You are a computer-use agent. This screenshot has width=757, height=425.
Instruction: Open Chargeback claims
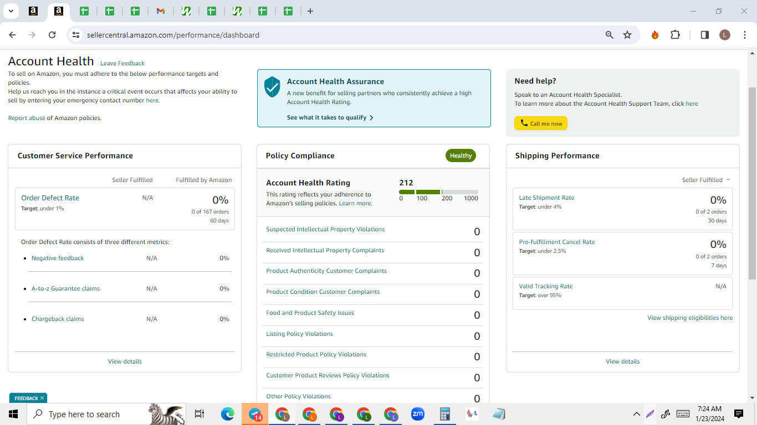pyautogui.click(x=58, y=319)
